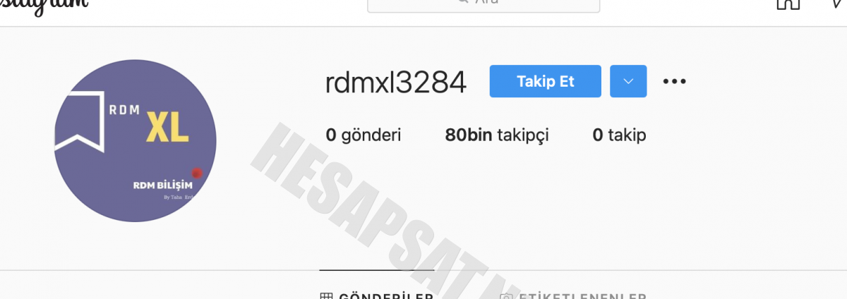Open the icon right of Home
The image size is (847, 299).
(x=837, y=4)
